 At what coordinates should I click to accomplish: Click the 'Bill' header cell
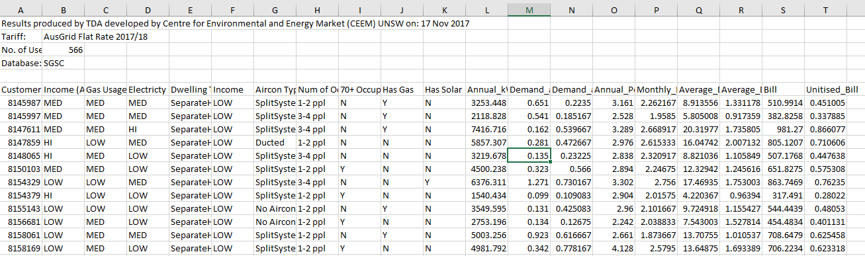[783, 90]
